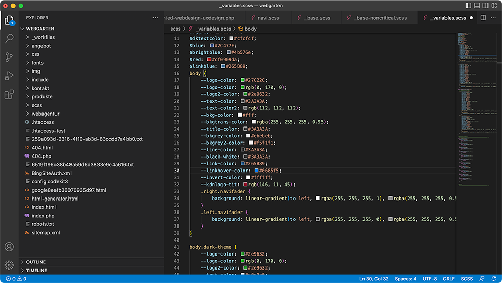Expand the scss folder
The width and height of the screenshot is (502, 283).
click(91, 105)
